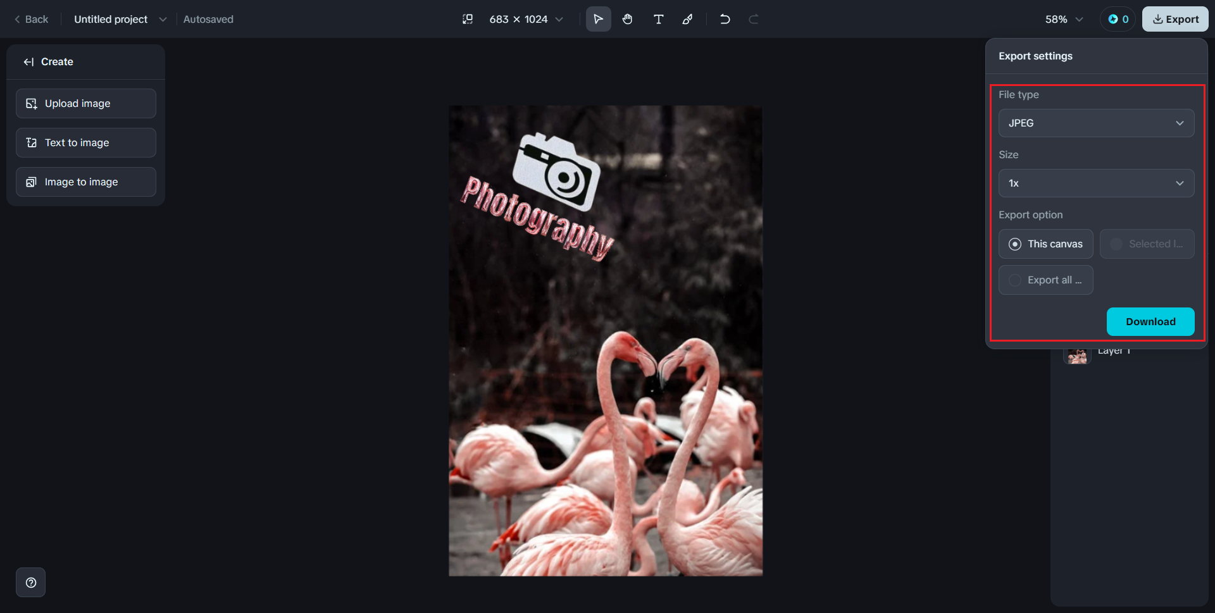Collapse the Create panel
Image resolution: width=1215 pixels, height=613 pixels.
[28, 62]
